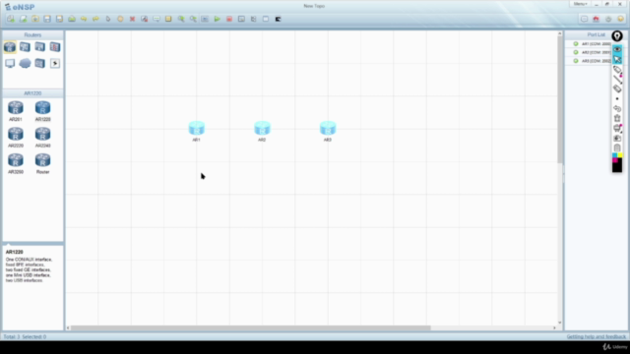Image resolution: width=630 pixels, height=354 pixels.
Task: Select the Routers device category icon
Action: pos(10,47)
